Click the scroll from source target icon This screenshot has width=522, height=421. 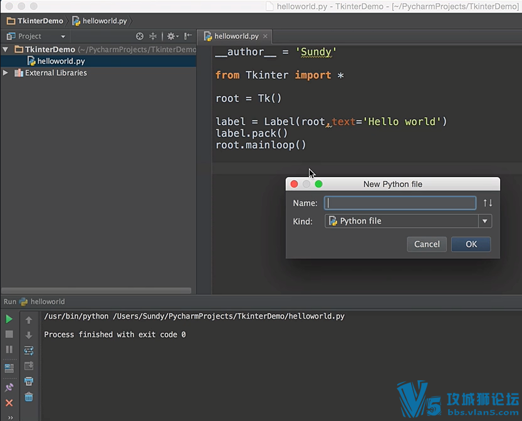point(140,36)
